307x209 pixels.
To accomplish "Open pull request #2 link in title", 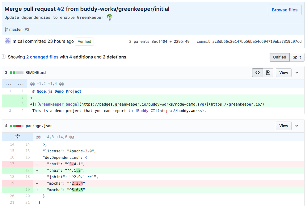I will click(61, 9).
